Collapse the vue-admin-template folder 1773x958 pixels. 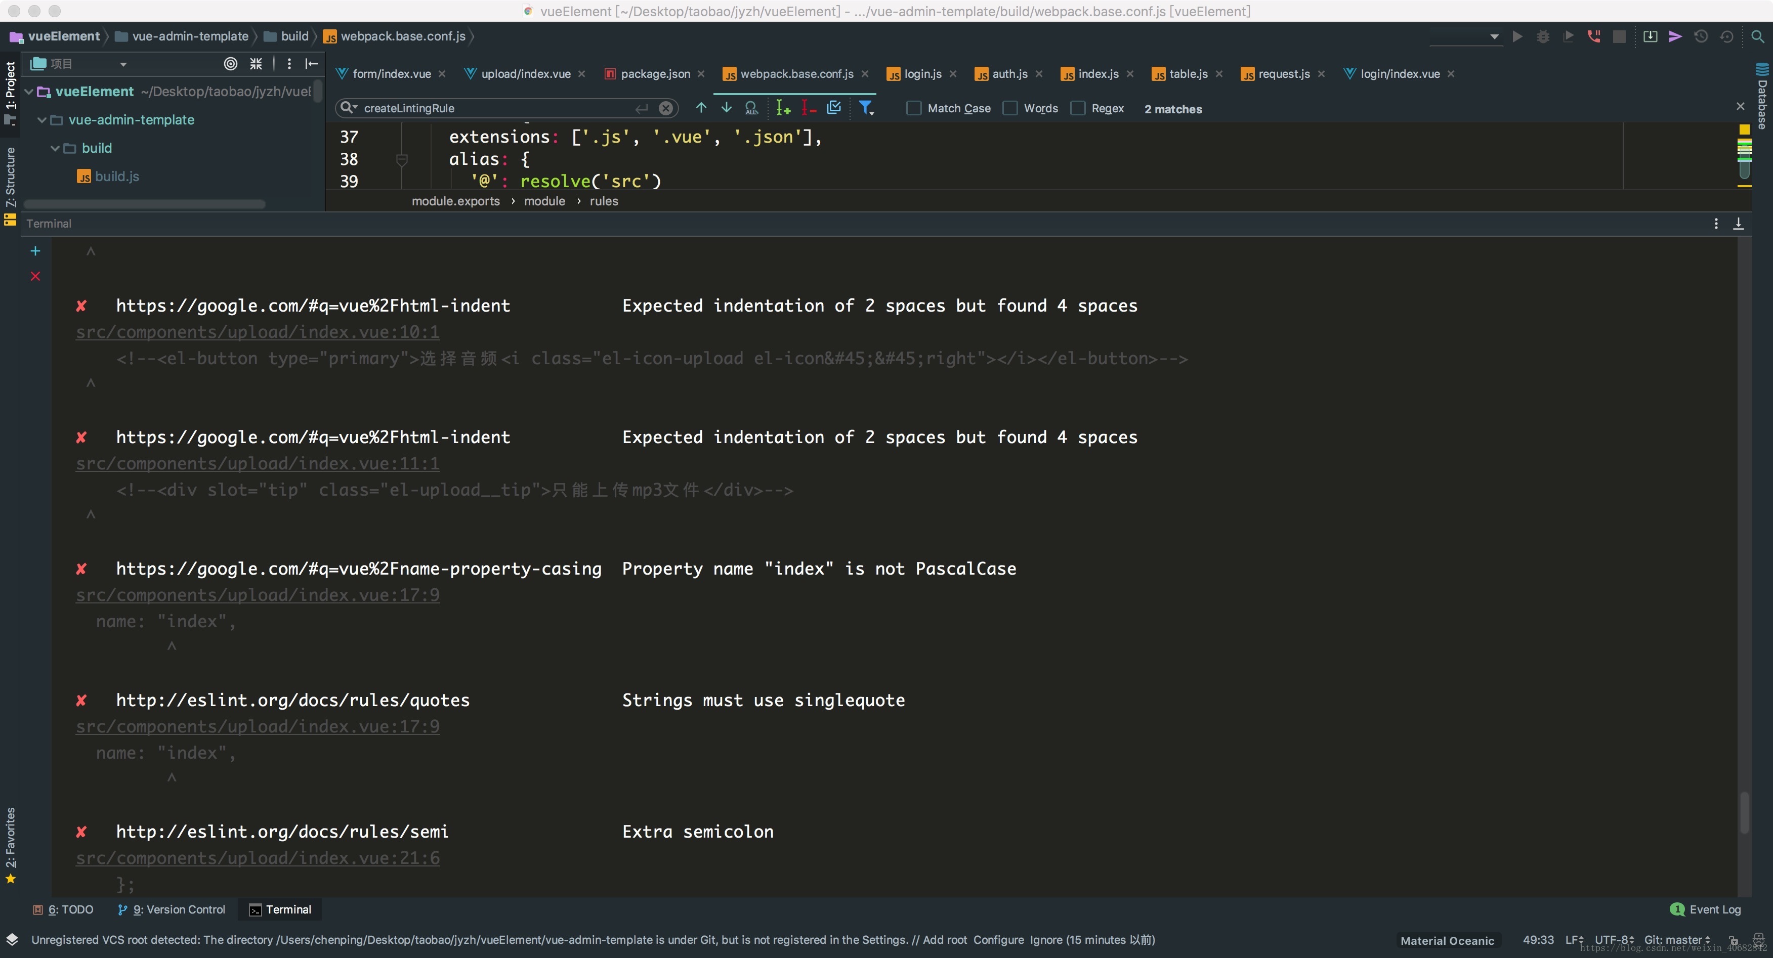click(x=42, y=120)
